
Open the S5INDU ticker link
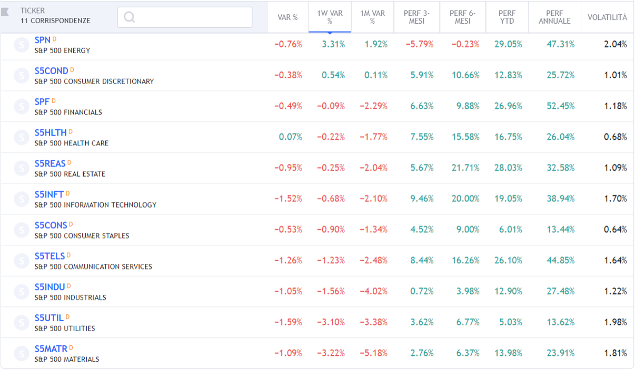point(49,287)
